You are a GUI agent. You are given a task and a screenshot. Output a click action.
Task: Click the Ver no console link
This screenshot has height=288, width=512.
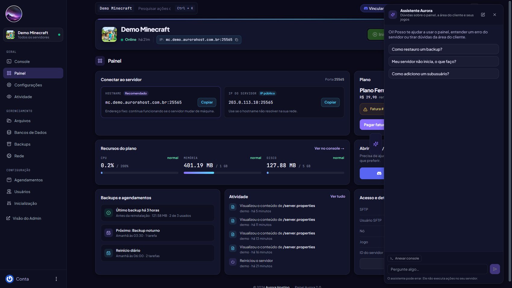329,149
